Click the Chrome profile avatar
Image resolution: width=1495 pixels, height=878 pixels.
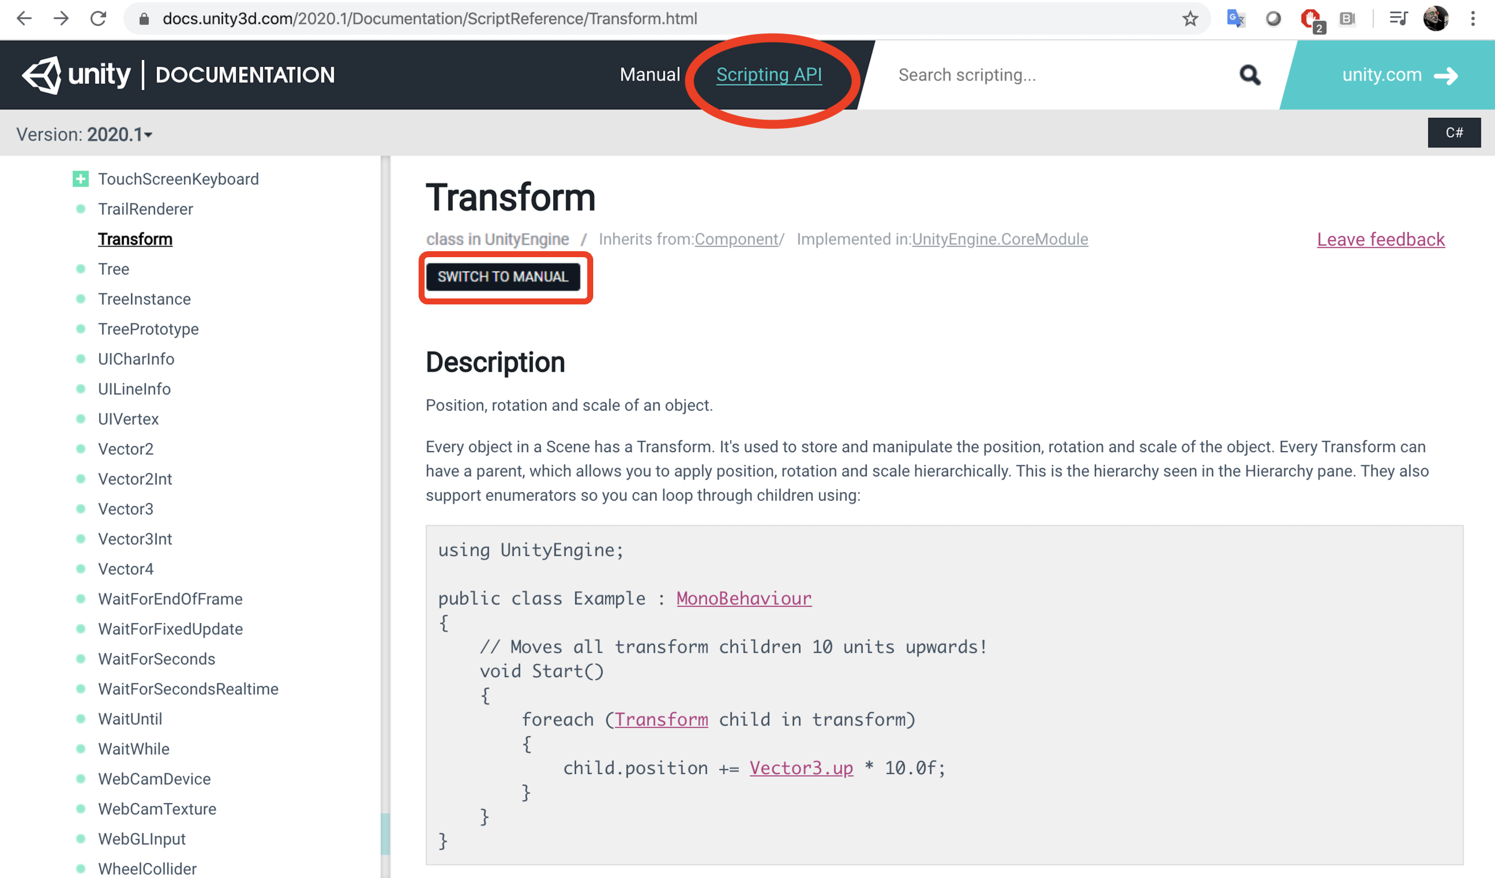pos(1436,19)
